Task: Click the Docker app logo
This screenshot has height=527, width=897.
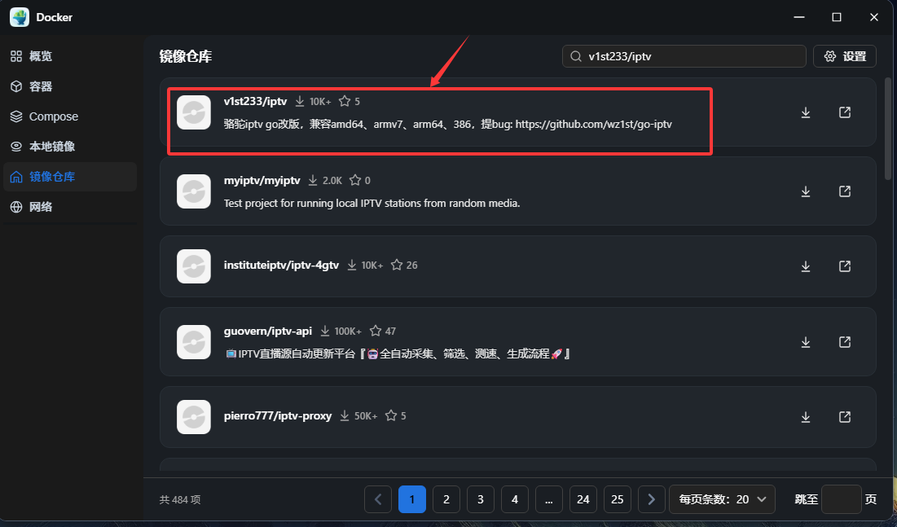Action: pos(20,17)
